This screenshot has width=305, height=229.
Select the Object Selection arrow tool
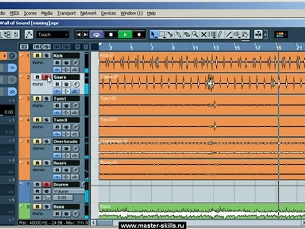tap(154, 35)
